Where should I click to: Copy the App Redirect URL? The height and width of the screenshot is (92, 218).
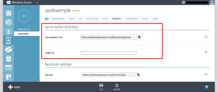139,37
